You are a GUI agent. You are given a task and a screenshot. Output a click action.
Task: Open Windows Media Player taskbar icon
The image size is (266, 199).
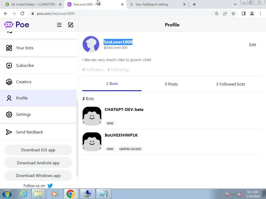pos(55,194)
